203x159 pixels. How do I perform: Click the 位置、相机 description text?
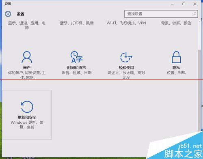click(x=176, y=73)
